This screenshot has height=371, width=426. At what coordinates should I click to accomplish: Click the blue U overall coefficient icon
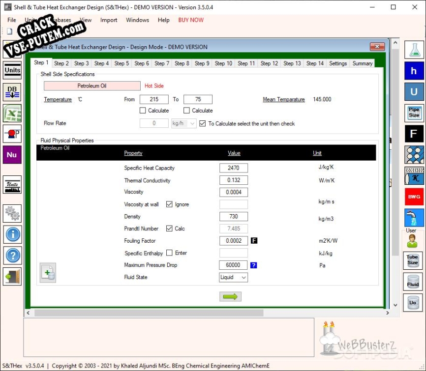pos(414,92)
